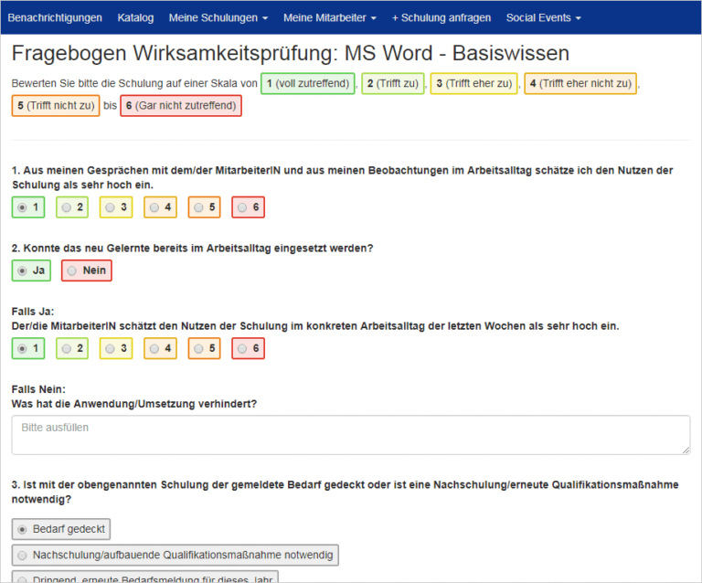Select rating 4 under Falls Ja

click(160, 348)
